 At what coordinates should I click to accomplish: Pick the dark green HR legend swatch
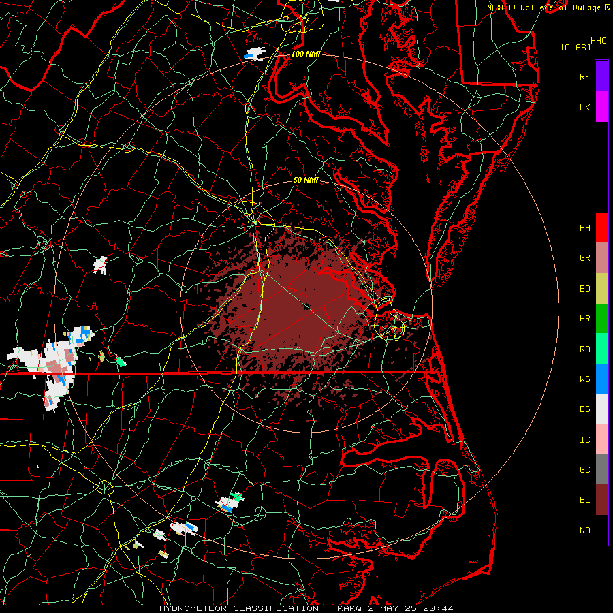pos(601,318)
